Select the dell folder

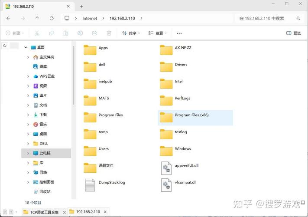[94, 67]
